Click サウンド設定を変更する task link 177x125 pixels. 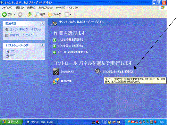70,46
